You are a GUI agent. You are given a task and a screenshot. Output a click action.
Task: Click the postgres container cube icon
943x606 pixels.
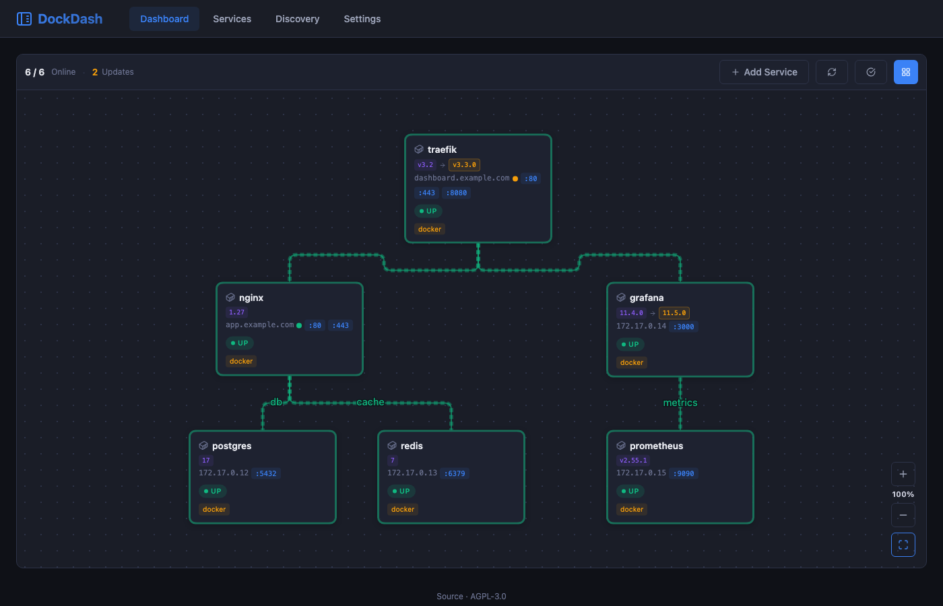tap(203, 446)
